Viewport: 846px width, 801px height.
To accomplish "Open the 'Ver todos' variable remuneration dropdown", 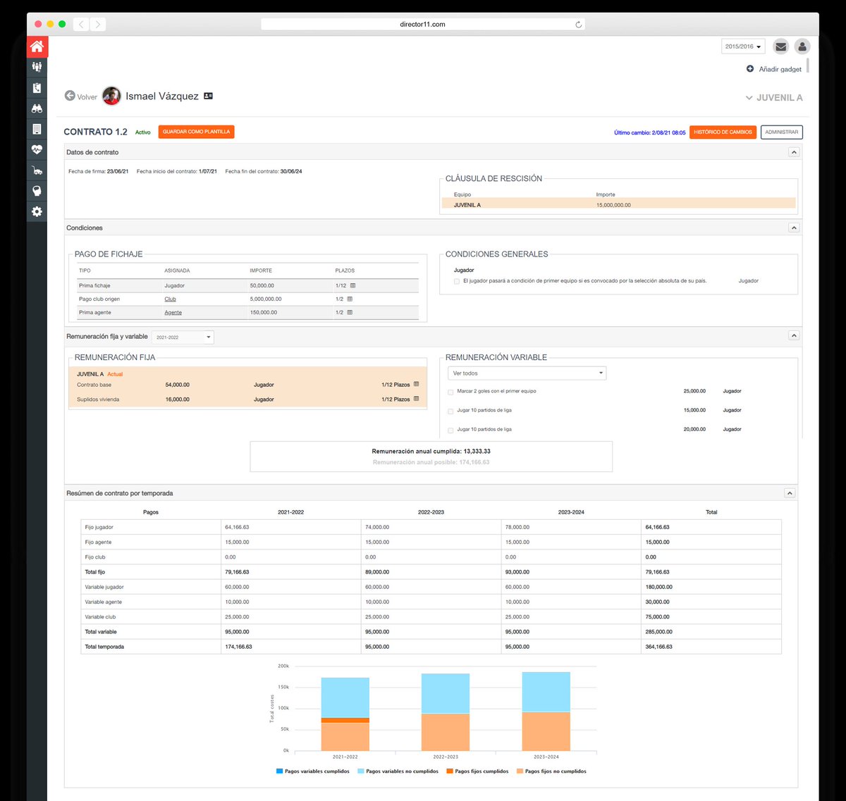I will 525,373.
